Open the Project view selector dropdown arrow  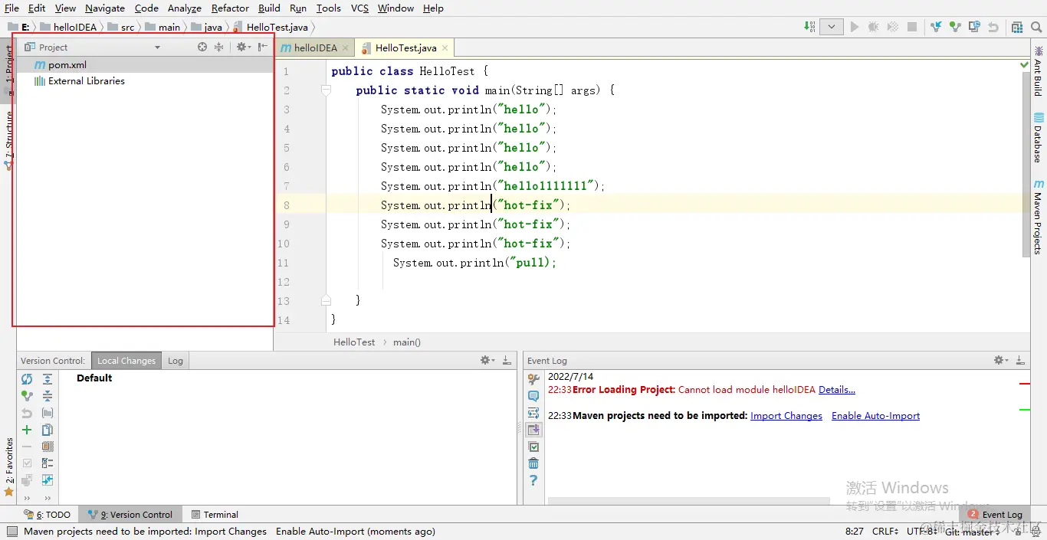[x=157, y=47]
